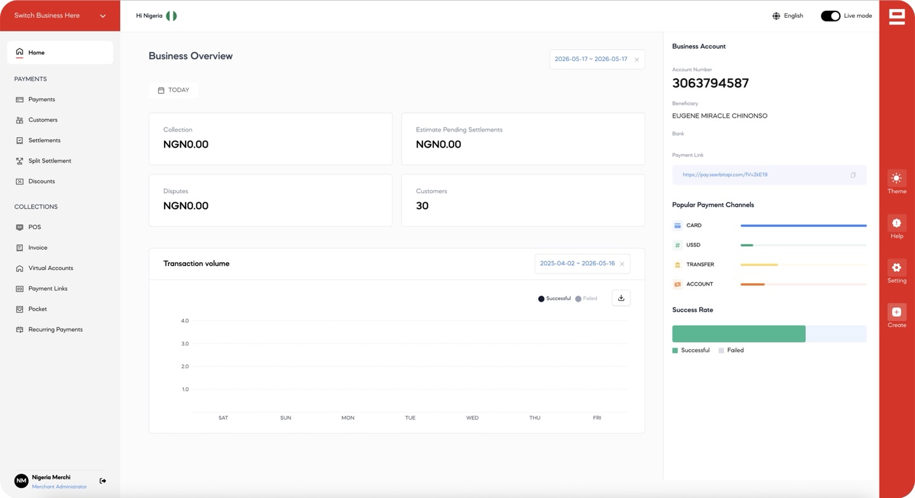The width and height of the screenshot is (915, 498).
Task: Navigate to Split Settlement
Action: 50,161
